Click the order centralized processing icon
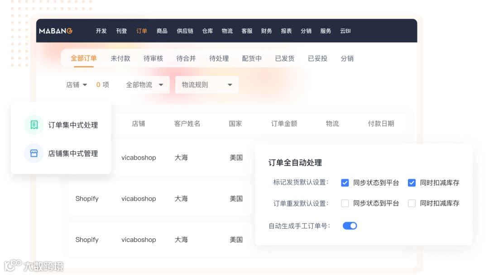The image size is (489, 275). [34, 125]
